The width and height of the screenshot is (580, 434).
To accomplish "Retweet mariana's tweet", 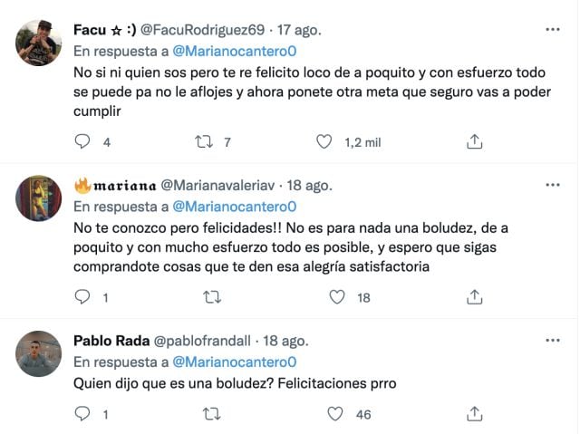I will (x=212, y=297).
